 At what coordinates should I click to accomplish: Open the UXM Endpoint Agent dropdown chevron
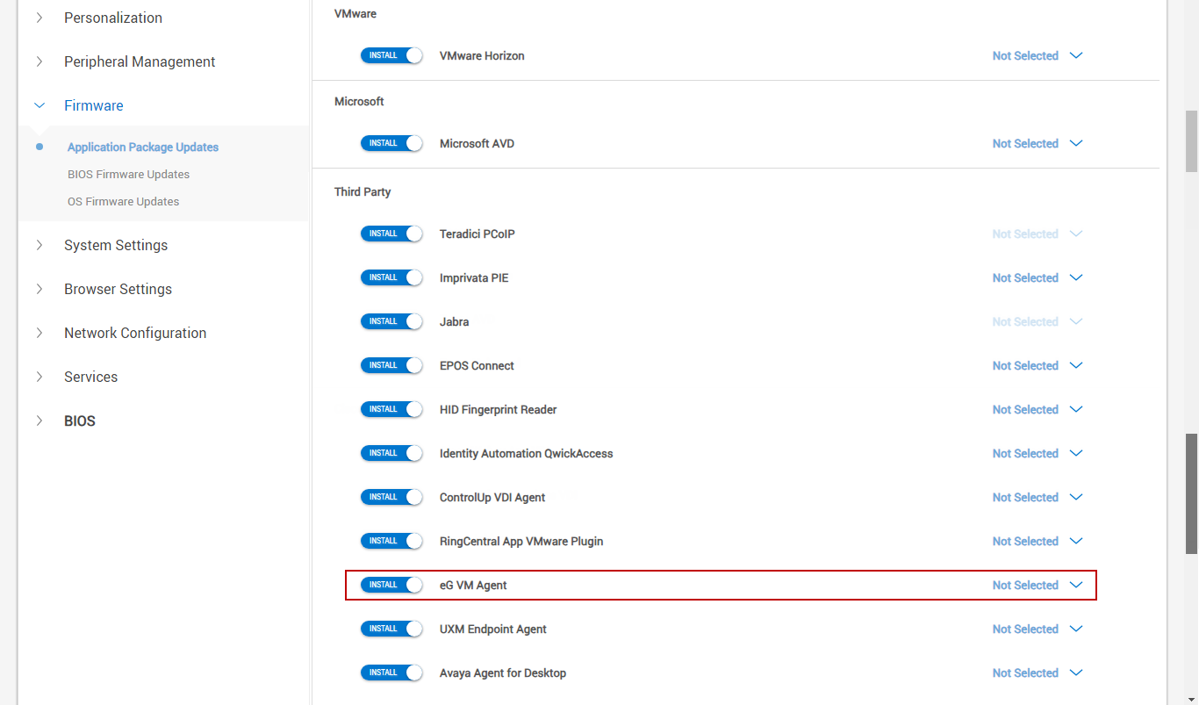pos(1076,629)
